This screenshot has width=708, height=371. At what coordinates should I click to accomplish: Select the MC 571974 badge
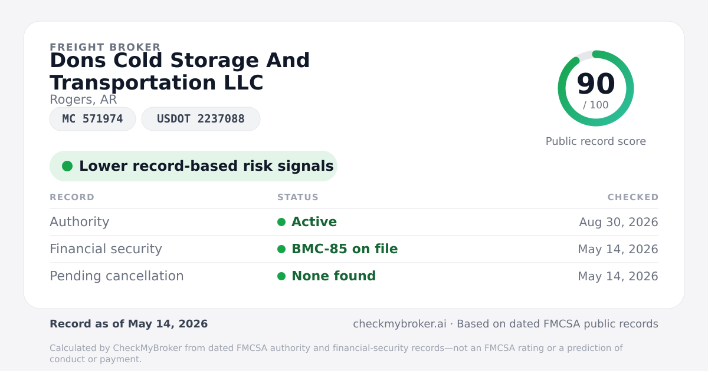[93, 119]
